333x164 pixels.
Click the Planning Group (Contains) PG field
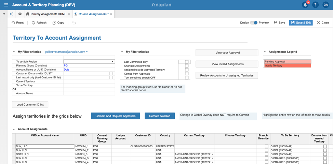coord(89,66)
